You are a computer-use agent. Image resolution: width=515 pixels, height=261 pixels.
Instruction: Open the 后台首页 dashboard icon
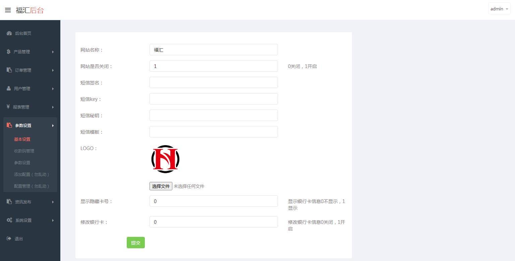[x=9, y=33]
